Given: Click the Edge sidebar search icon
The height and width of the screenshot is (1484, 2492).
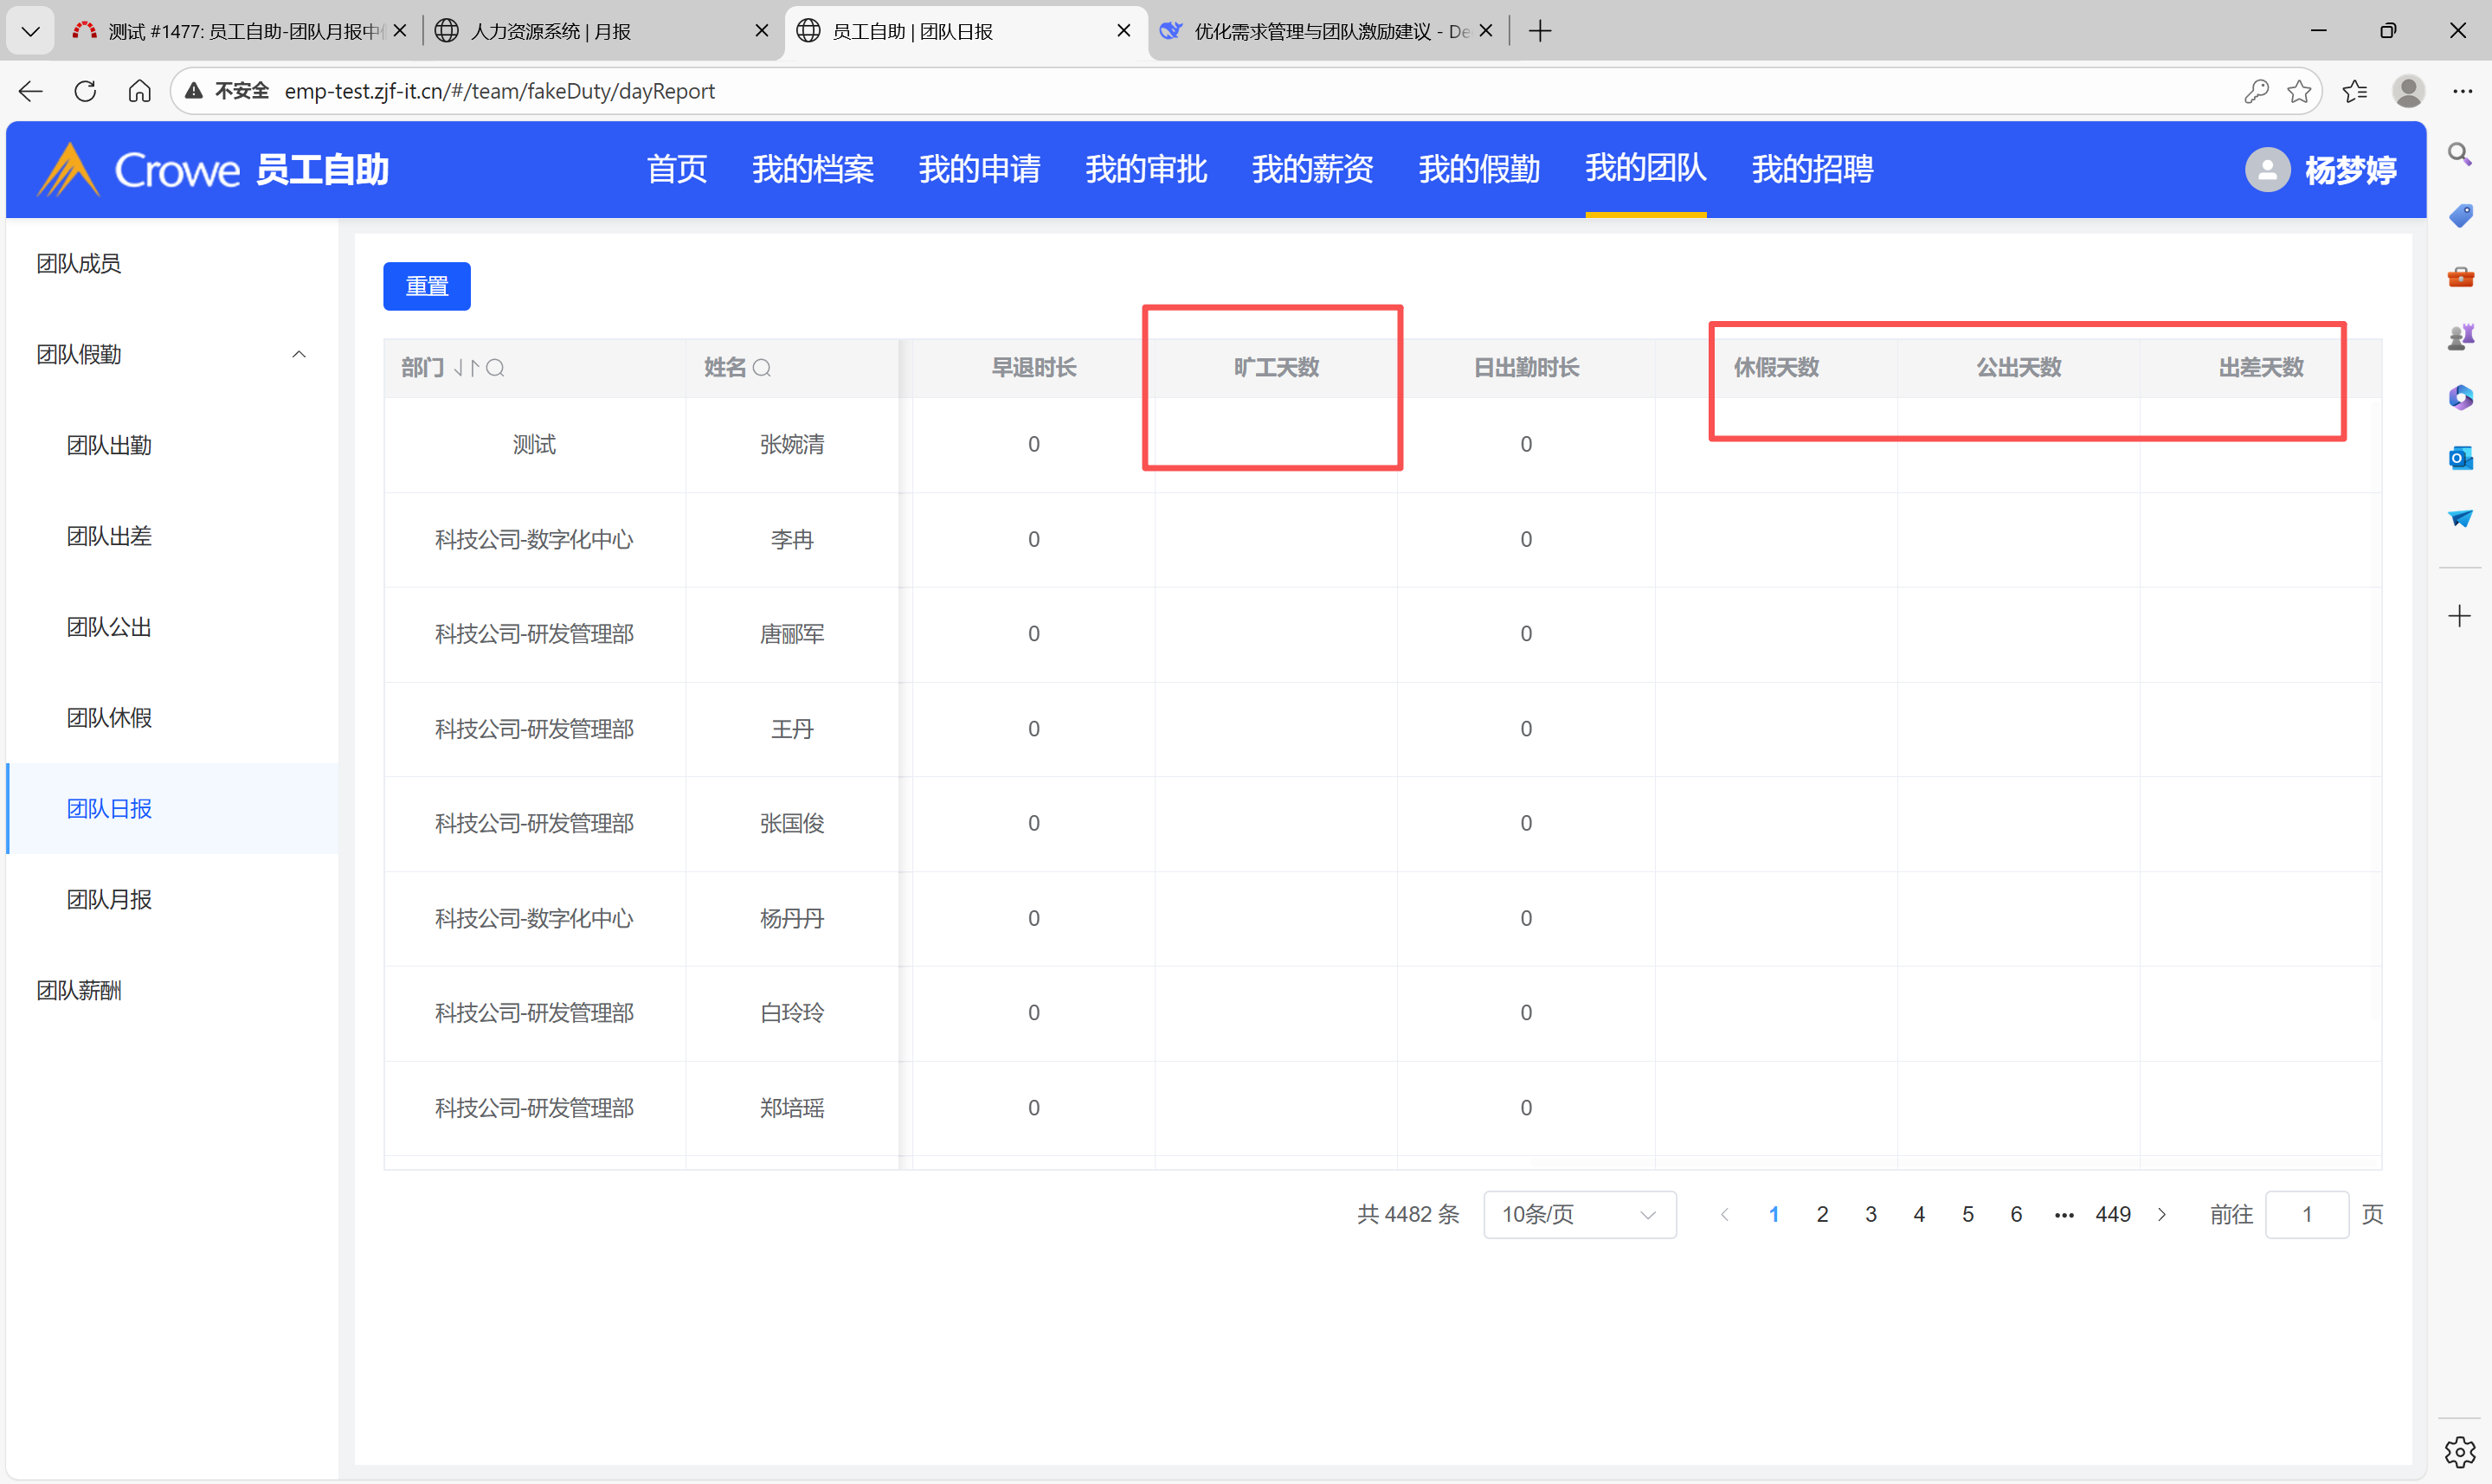Looking at the screenshot, I should (x=2460, y=154).
